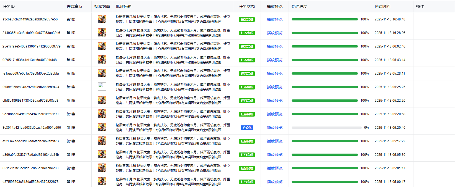Select task ID starting with fe1aac6697

coord(31,73)
